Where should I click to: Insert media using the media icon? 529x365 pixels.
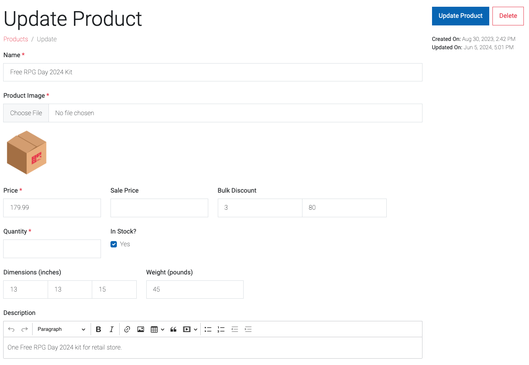tap(187, 329)
